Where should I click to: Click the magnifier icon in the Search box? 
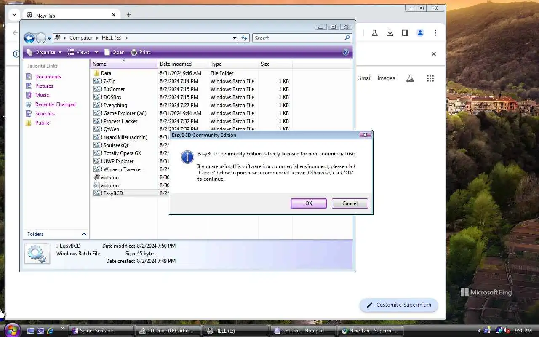pos(347,38)
